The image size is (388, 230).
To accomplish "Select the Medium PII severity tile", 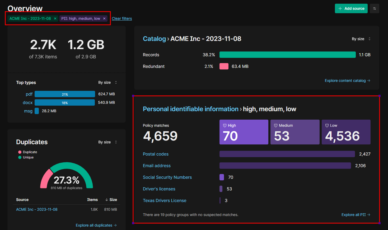I will click(x=295, y=132).
